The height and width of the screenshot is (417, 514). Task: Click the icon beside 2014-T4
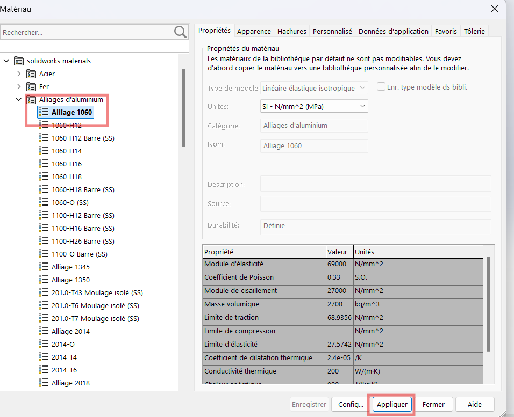pyautogui.click(x=43, y=357)
